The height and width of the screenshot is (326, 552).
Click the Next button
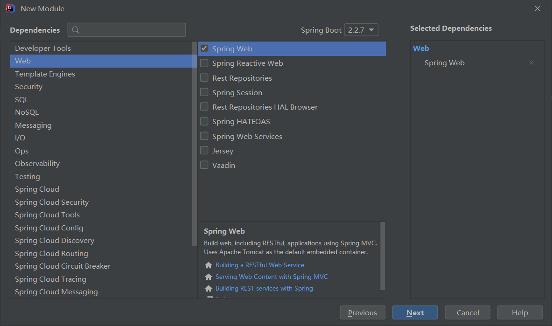[415, 312]
